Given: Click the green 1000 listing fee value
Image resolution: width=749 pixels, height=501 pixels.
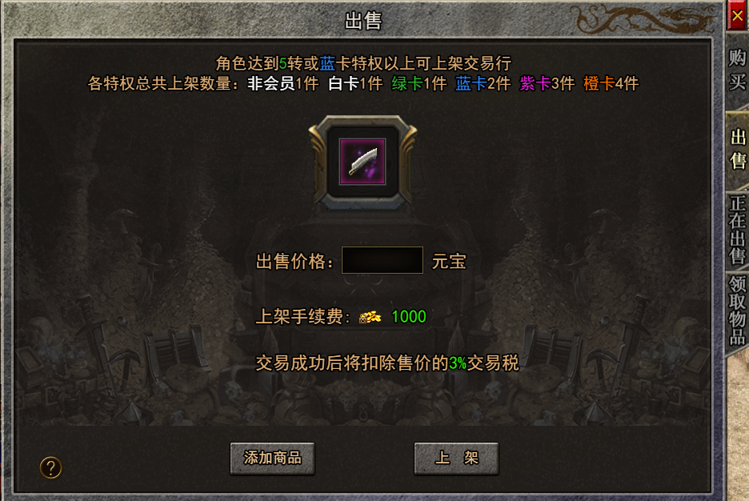Looking at the screenshot, I should [x=409, y=317].
